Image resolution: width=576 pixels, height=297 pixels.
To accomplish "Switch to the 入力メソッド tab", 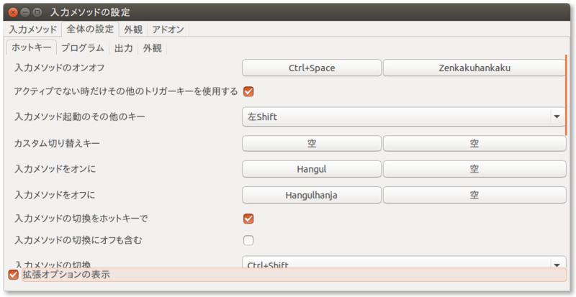I will [33, 29].
